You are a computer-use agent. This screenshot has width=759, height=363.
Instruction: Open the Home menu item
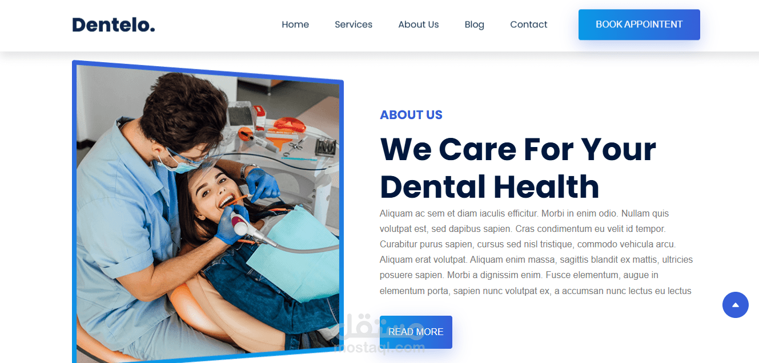click(295, 25)
